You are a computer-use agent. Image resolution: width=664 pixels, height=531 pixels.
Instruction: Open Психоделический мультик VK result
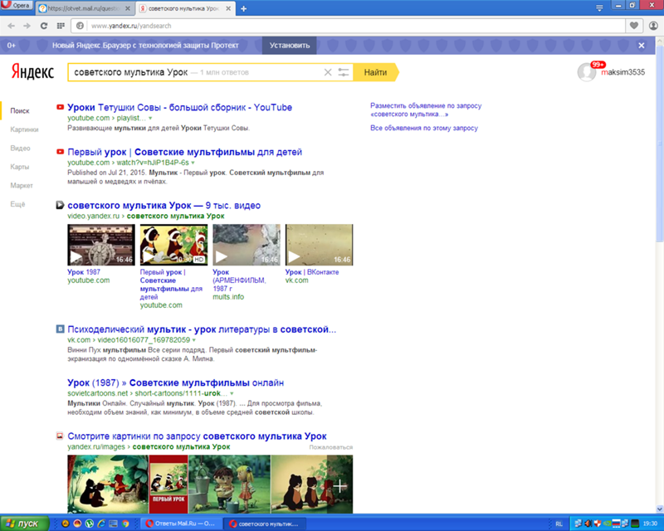point(202,329)
